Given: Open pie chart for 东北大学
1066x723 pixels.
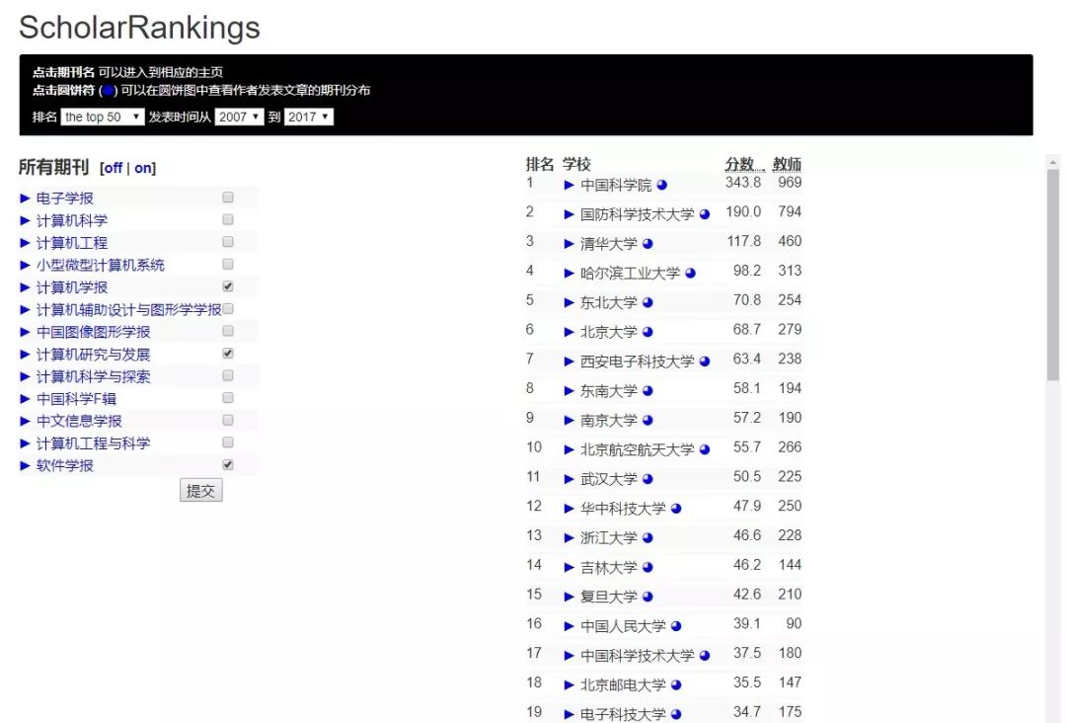Looking at the screenshot, I should click(x=647, y=302).
